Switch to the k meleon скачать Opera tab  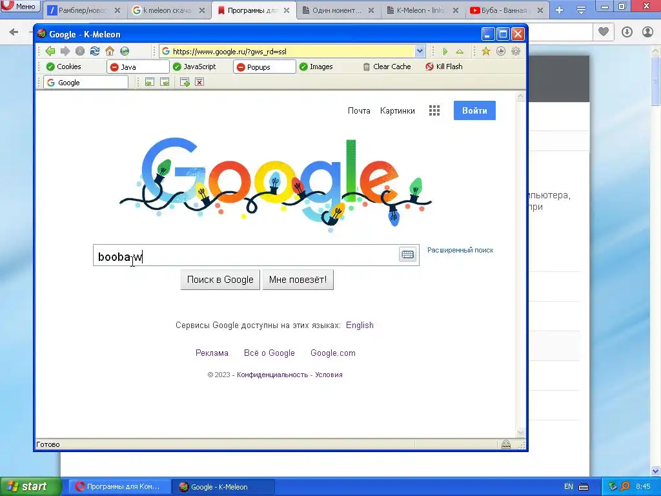click(168, 10)
